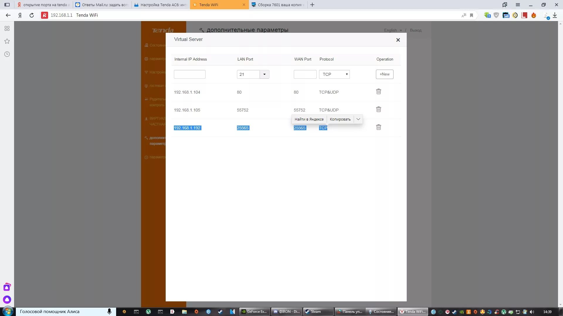Open history clock in browser sidebar
563x316 pixels.
(7, 54)
